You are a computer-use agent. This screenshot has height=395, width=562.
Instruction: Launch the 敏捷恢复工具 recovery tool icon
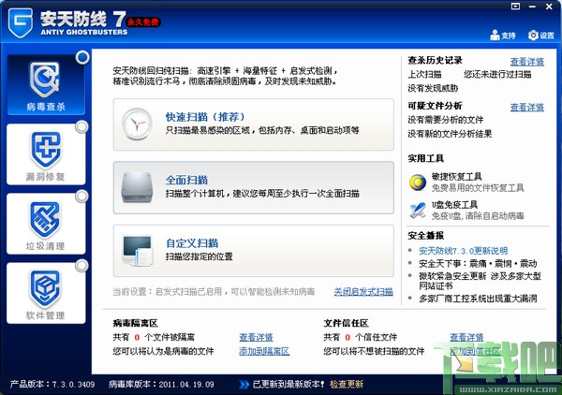(418, 182)
